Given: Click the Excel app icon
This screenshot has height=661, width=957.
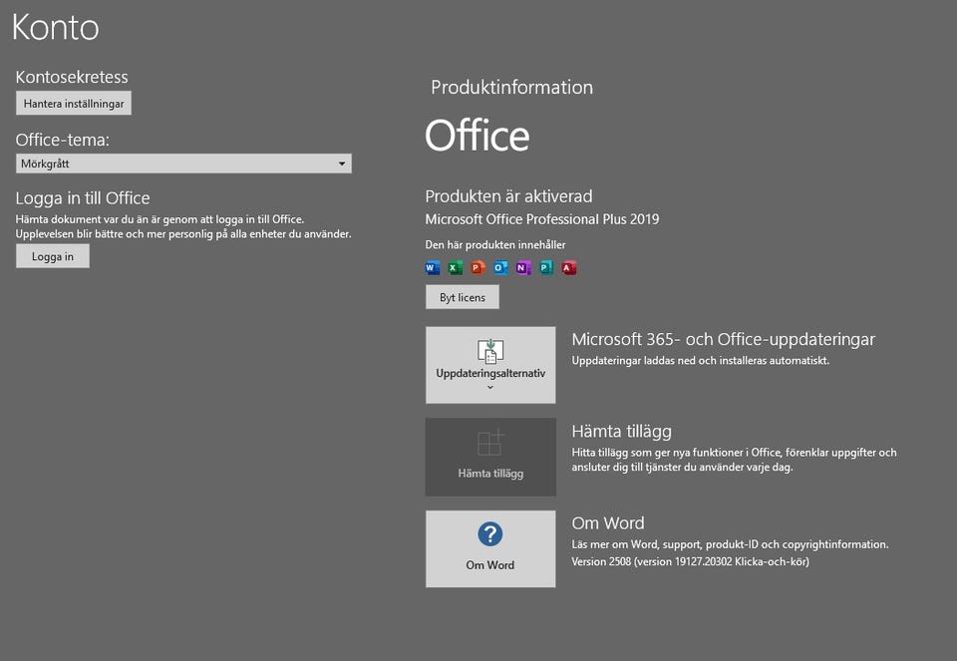Looking at the screenshot, I should tap(456, 267).
